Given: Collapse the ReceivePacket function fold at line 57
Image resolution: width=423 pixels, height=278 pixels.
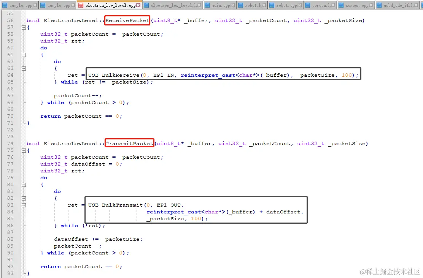Looking at the screenshot, I should (x=24, y=27).
